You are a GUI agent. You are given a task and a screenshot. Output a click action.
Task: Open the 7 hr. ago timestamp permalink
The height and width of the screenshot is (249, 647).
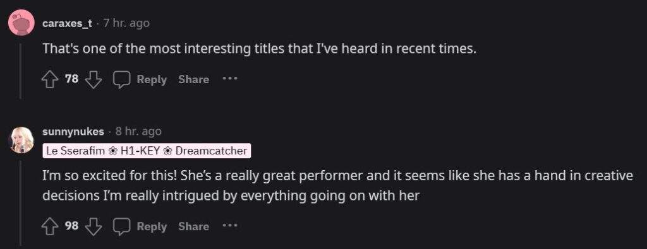tap(126, 23)
